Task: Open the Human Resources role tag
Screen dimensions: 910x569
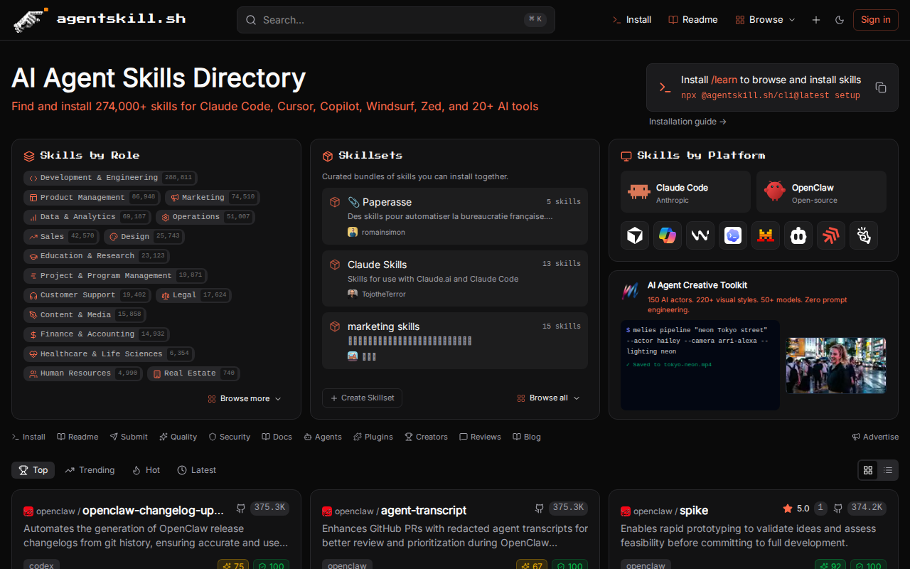Action: click(x=83, y=373)
